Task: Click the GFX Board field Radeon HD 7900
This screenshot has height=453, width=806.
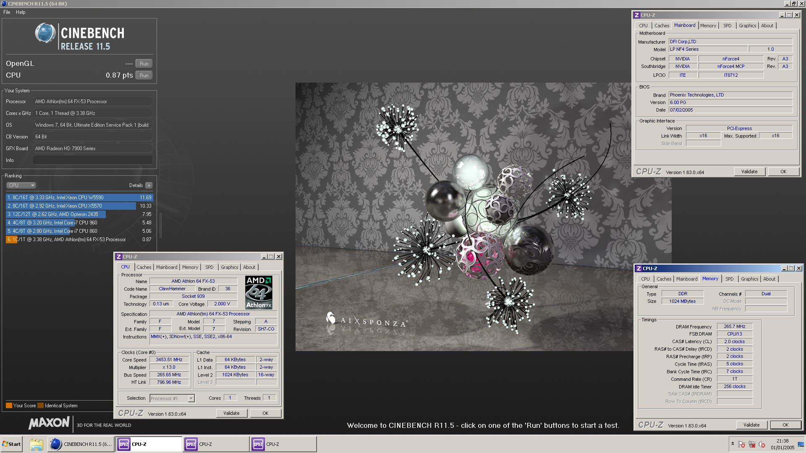Action: pos(93,148)
